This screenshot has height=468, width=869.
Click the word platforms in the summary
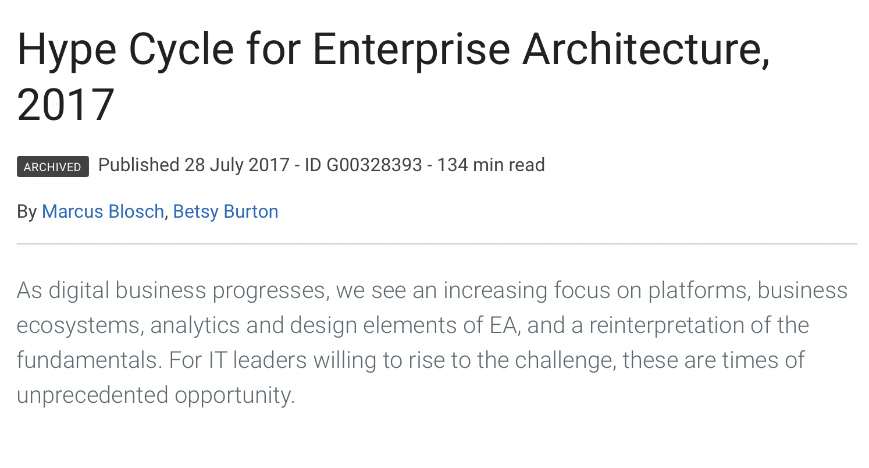[696, 290]
